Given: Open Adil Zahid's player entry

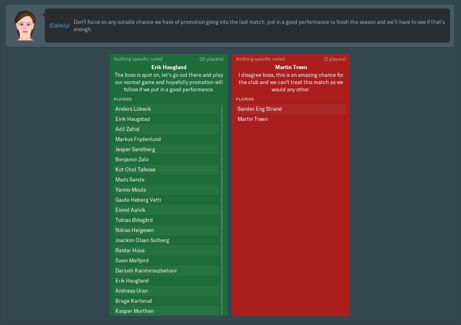Looking at the screenshot, I should (127, 129).
